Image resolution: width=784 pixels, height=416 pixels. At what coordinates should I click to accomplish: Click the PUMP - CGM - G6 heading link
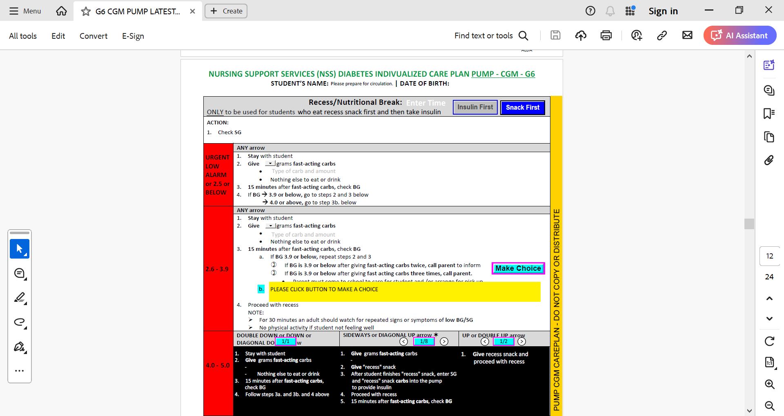[x=503, y=74]
